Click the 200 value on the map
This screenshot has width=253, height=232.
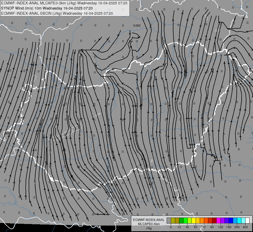click(x=7, y=133)
